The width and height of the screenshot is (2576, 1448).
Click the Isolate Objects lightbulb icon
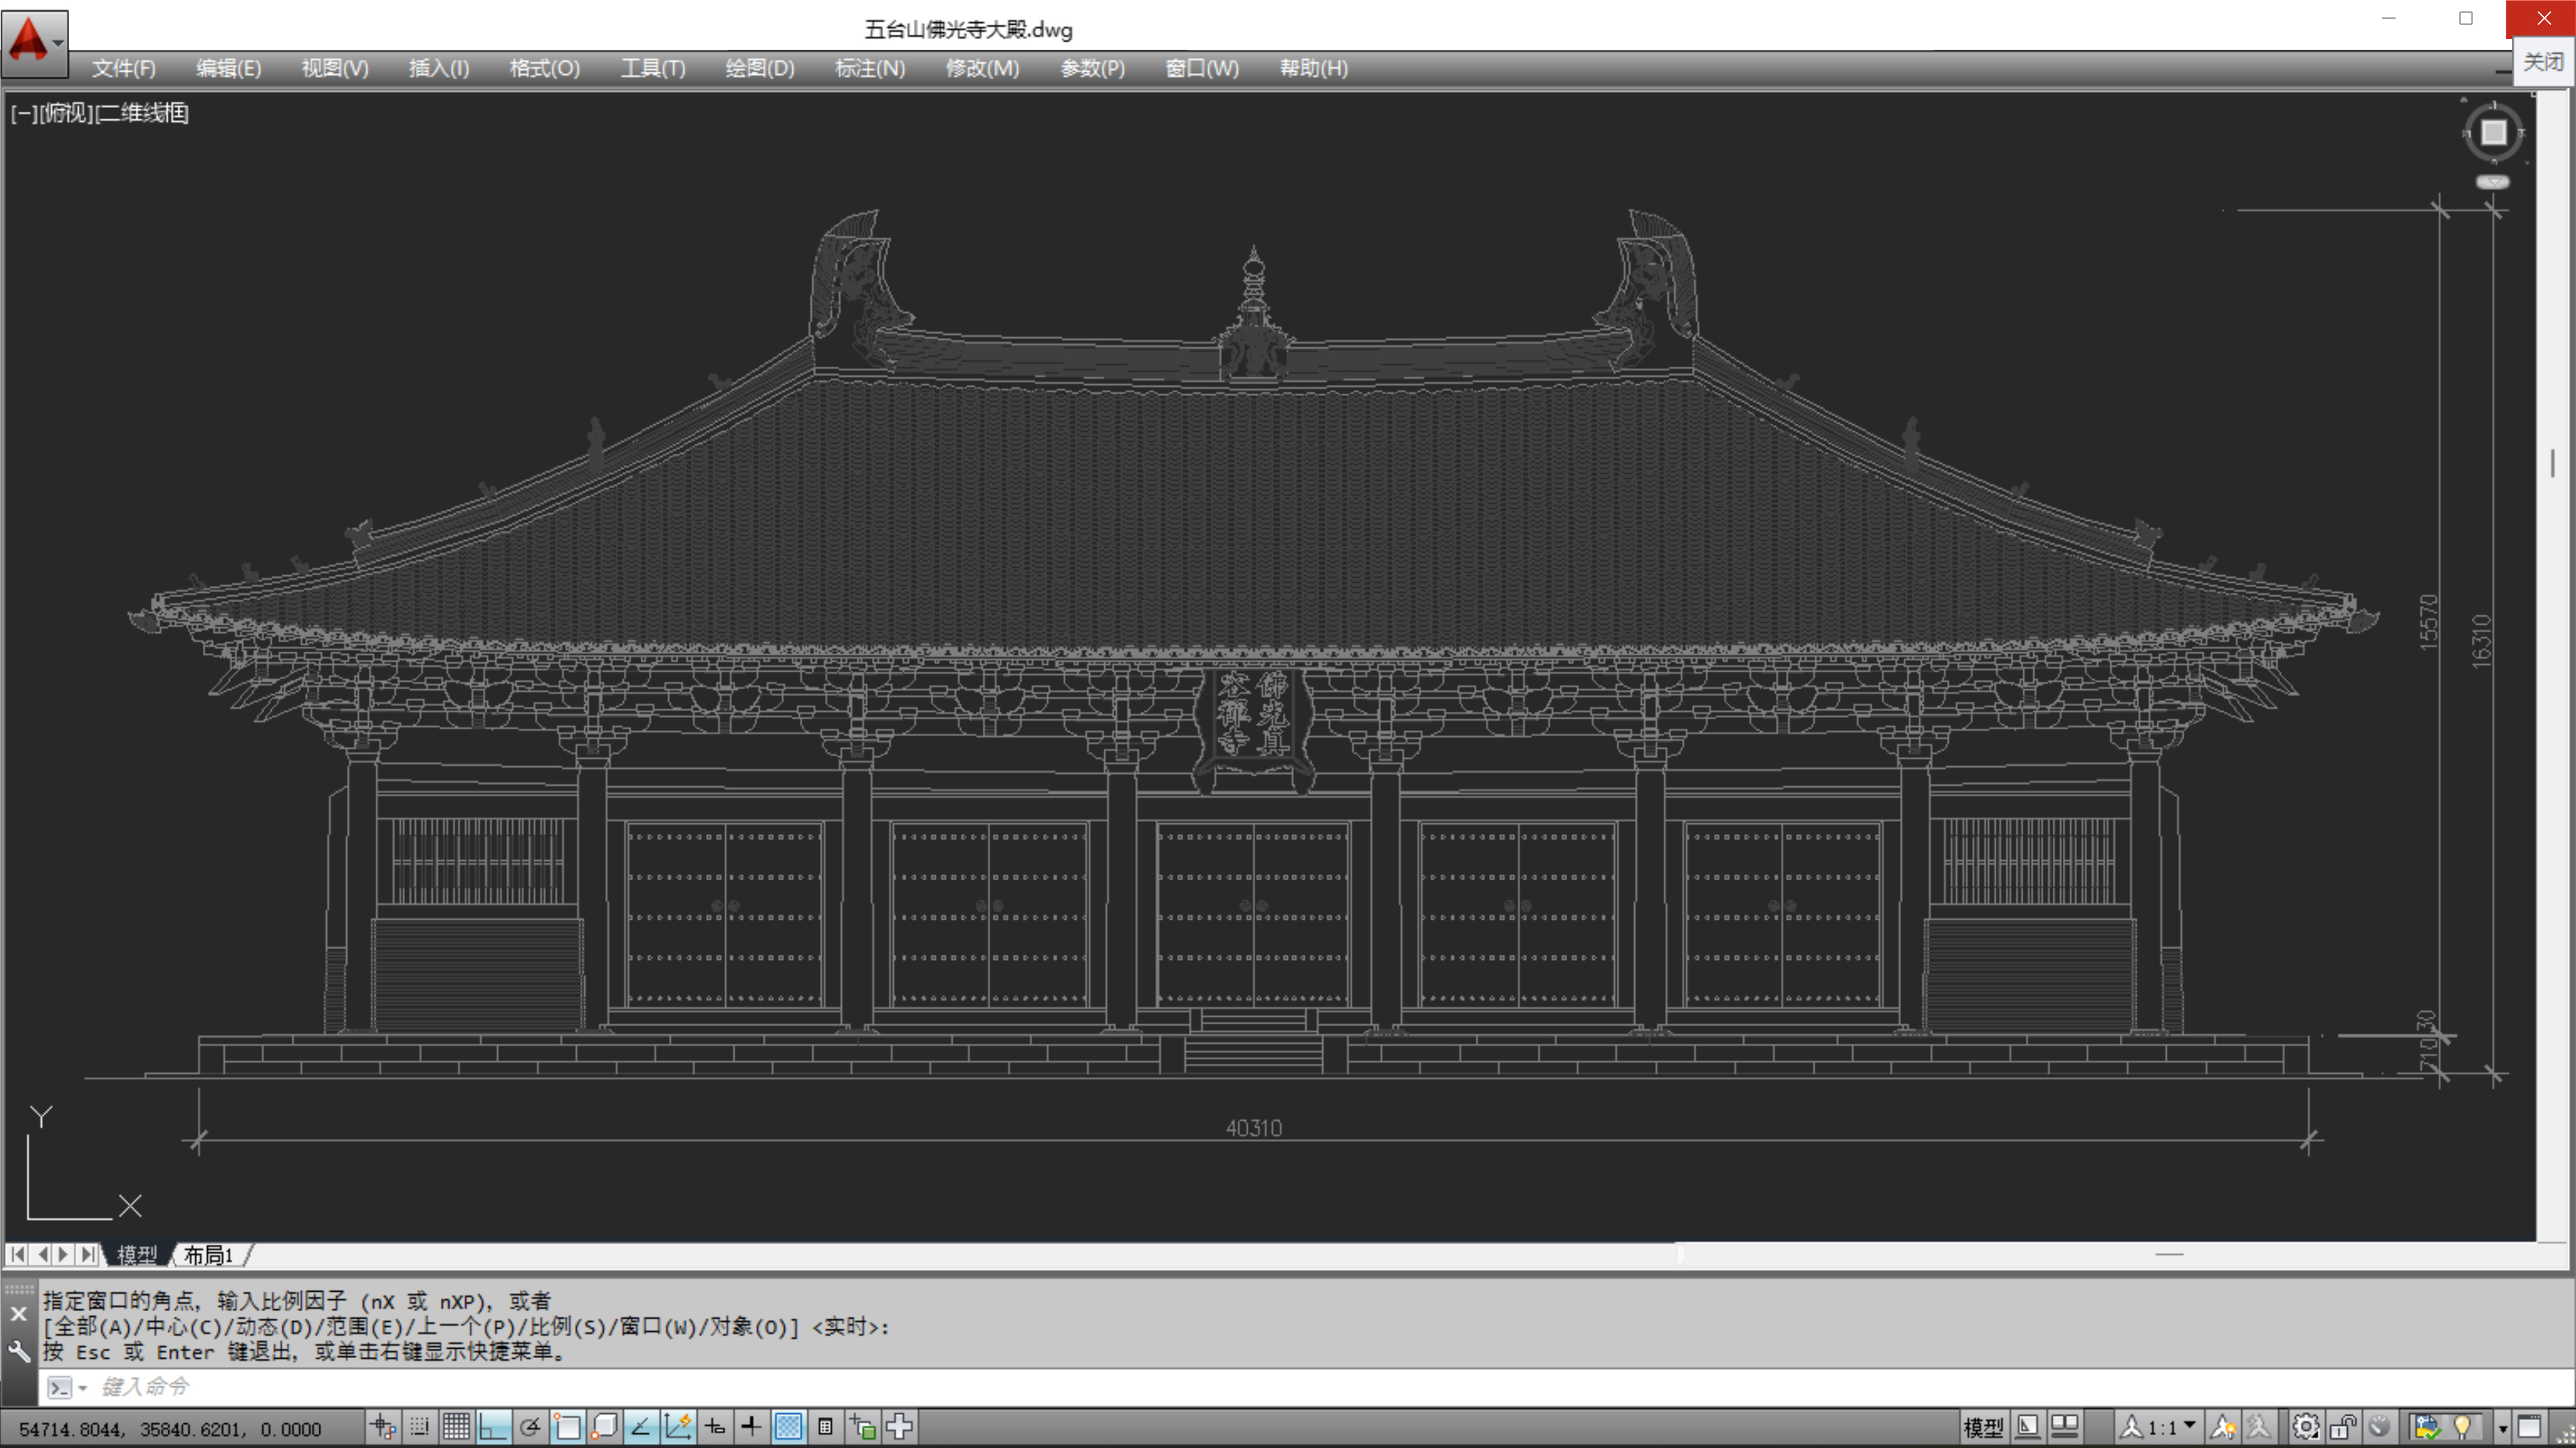coord(2463,1426)
